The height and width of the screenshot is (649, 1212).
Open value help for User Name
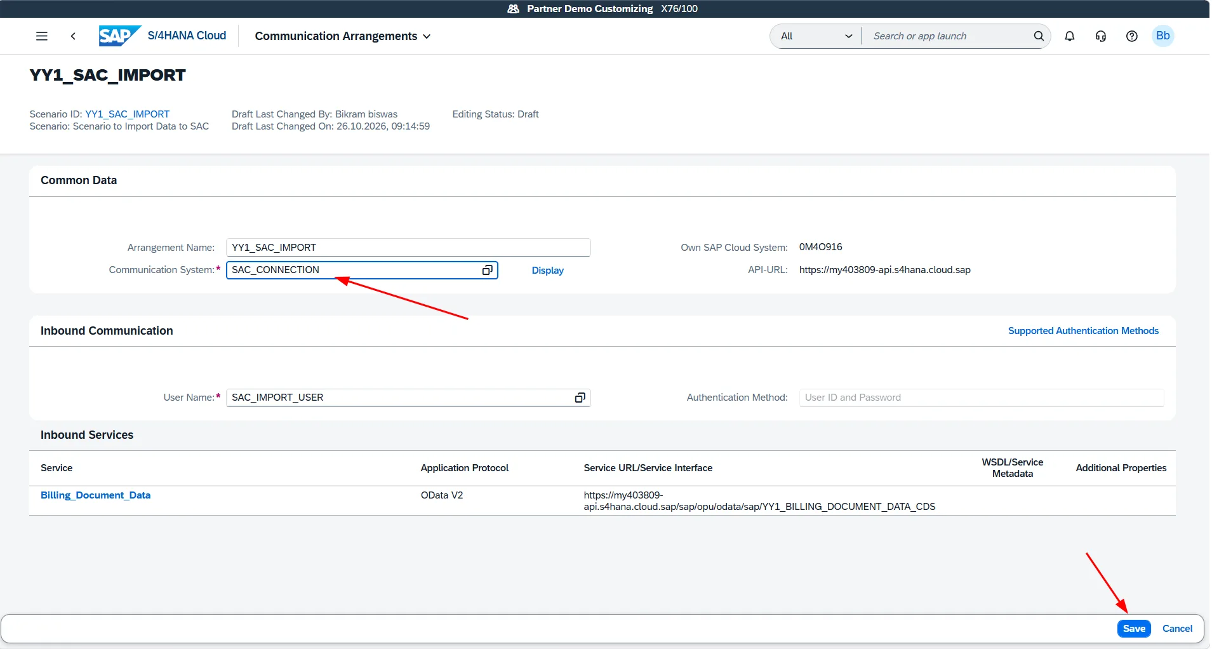click(x=580, y=398)
